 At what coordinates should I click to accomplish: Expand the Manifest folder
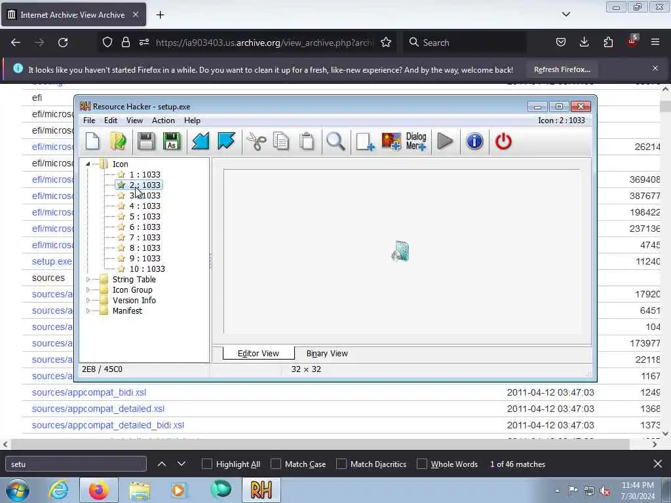tap(88, 311)
